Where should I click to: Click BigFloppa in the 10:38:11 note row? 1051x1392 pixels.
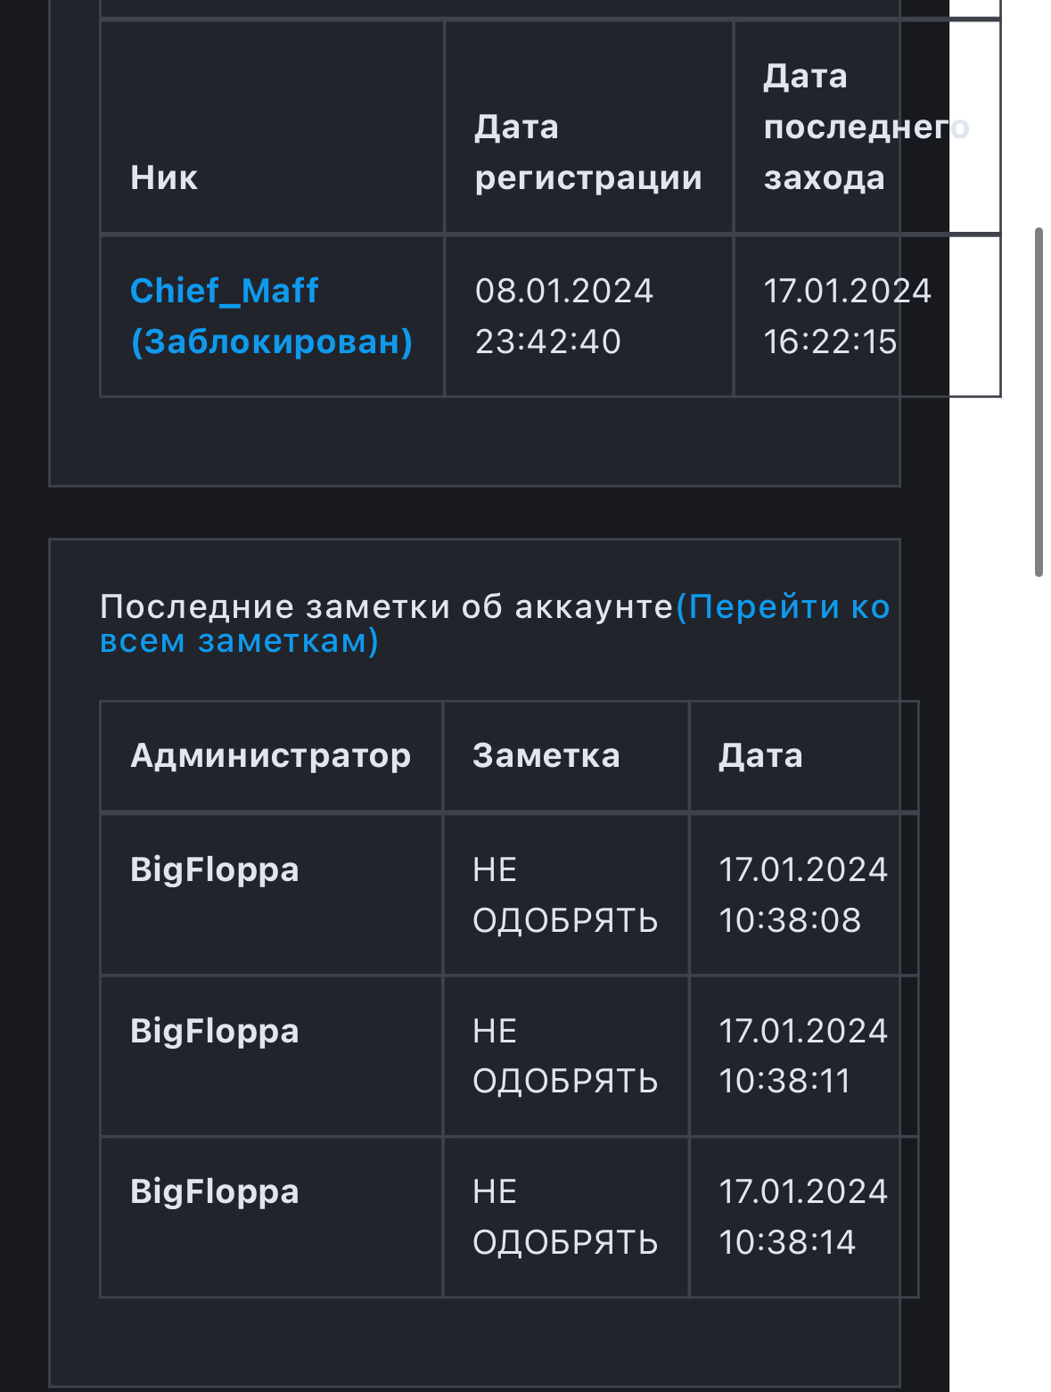pos(214,1031)
